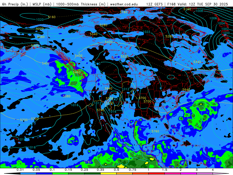Pick the bright green 0.1–0.15 legend swatch
This screenshot has height=175, width=233.
60,174
